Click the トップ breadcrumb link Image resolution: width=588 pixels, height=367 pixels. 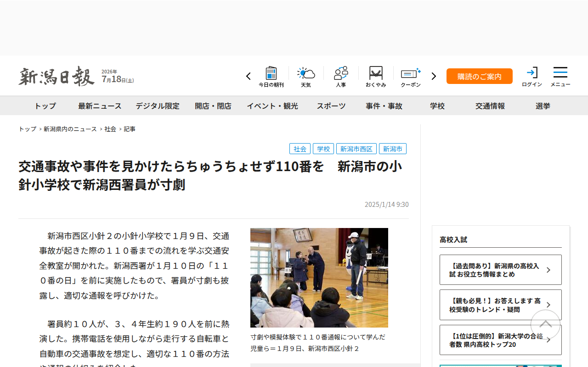28,129
